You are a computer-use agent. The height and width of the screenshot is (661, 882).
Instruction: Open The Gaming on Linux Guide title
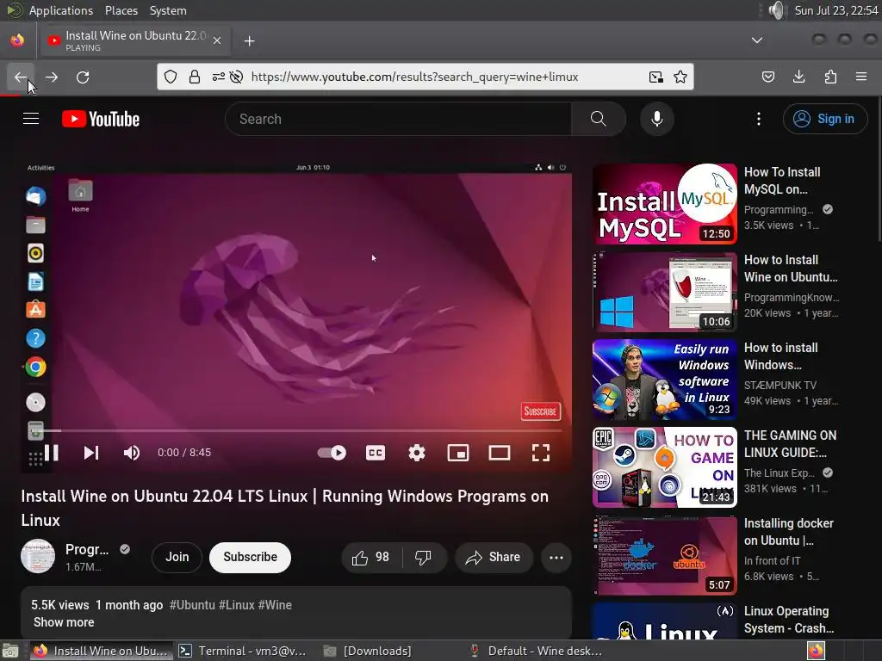[x=790, y=443]
